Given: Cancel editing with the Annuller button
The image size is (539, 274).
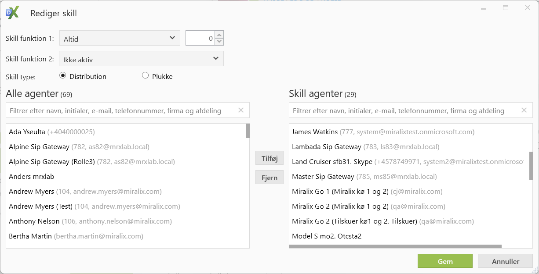Looking at the screenshot, I should tap(505, 261).
